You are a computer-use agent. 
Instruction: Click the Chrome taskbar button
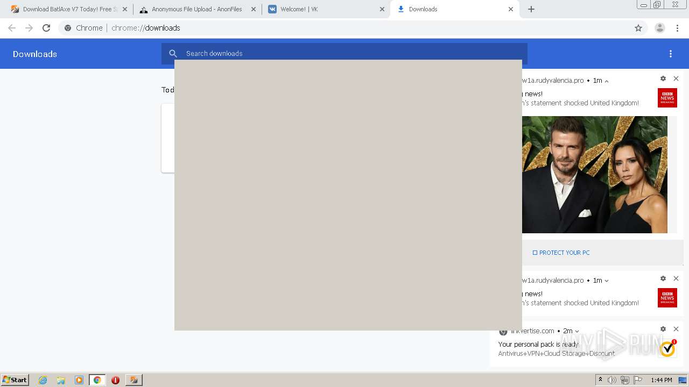click(97, 380)
